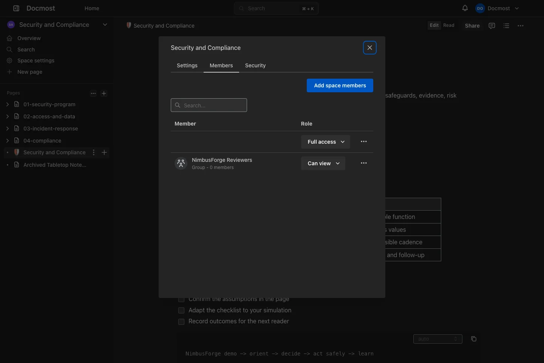Copy the code block contents
This screenshot has height=363, width=544.
coord(474,339)
